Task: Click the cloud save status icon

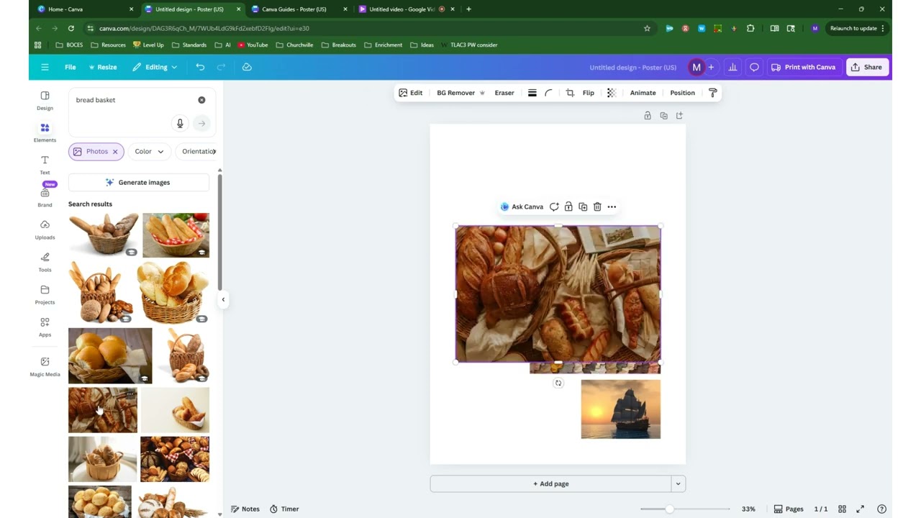Action: click(x=247, y=67)
